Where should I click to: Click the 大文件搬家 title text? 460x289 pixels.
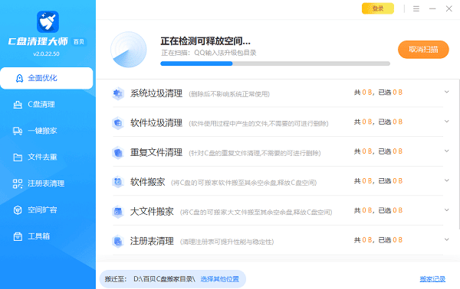click(152, 212)
